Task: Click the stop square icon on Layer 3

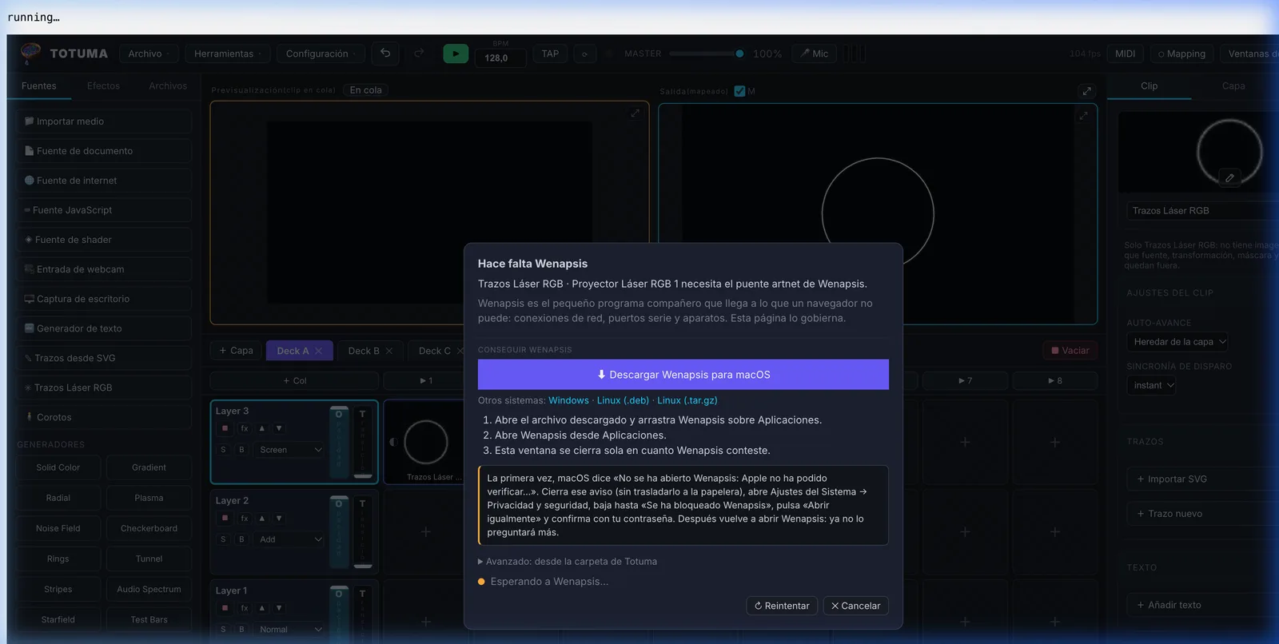Action: pos(225,428)
